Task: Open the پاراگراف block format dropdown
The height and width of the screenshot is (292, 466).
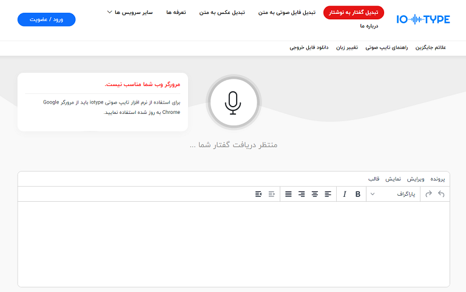Action: point(393,194)
